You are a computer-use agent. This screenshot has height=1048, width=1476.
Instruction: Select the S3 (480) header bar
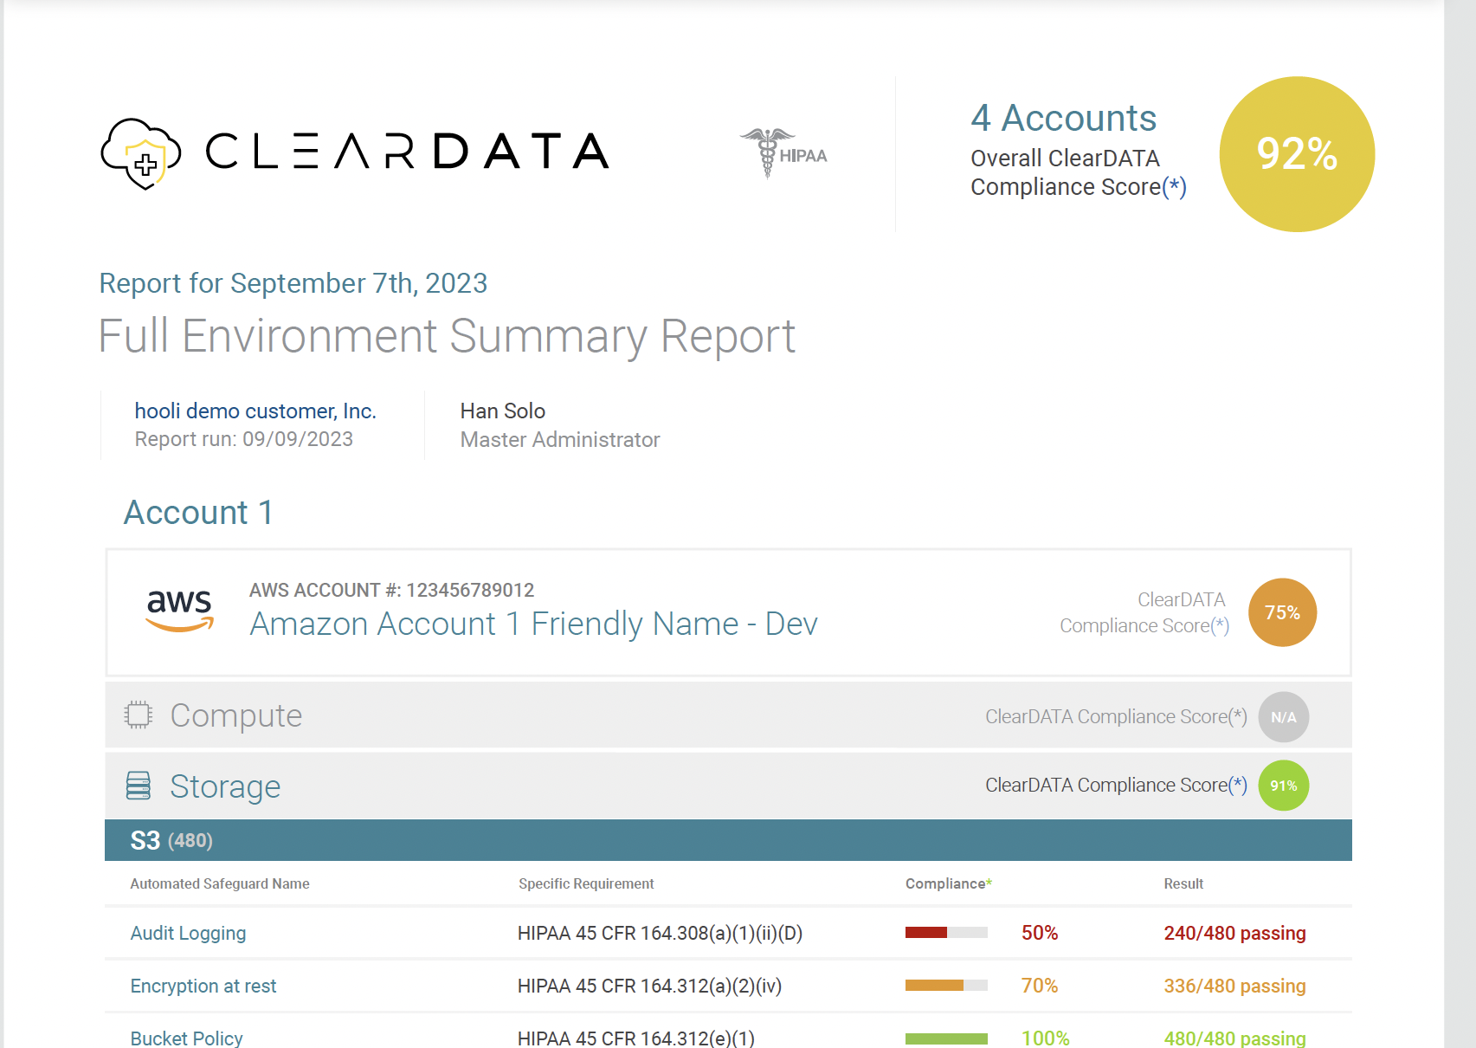(728, 840)
